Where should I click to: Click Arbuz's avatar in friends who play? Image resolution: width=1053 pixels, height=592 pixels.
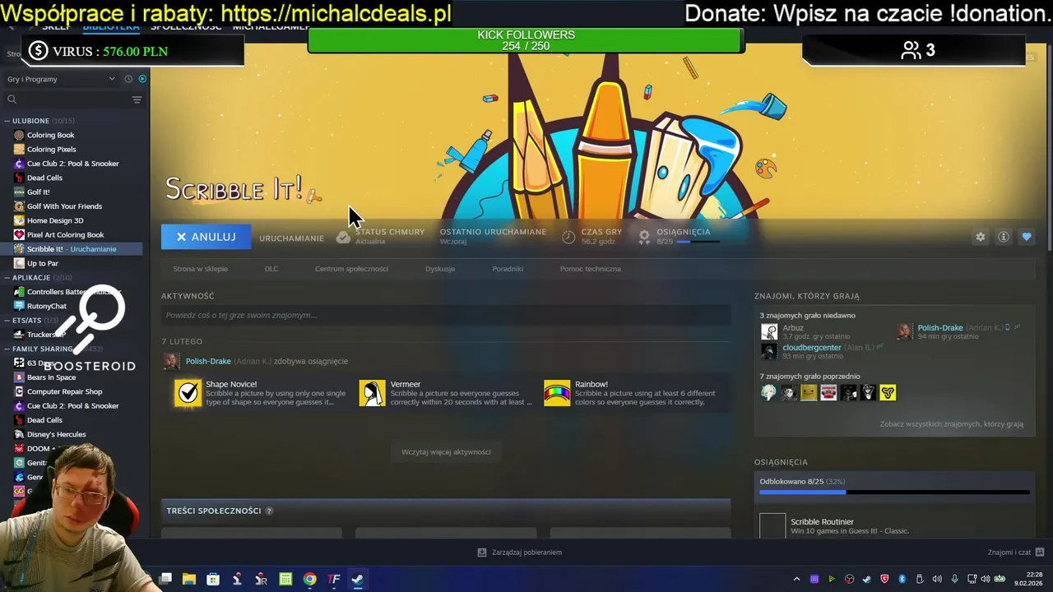pyautogui.click(x=769, y=331)
